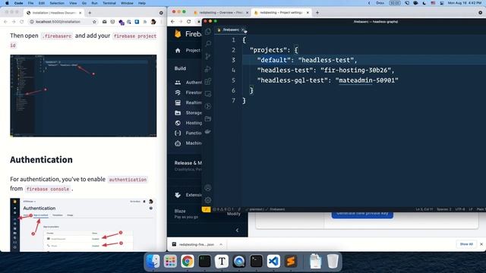Click the Firebase logo
This screenshot has width=486, height=273.
pos(178,33)
